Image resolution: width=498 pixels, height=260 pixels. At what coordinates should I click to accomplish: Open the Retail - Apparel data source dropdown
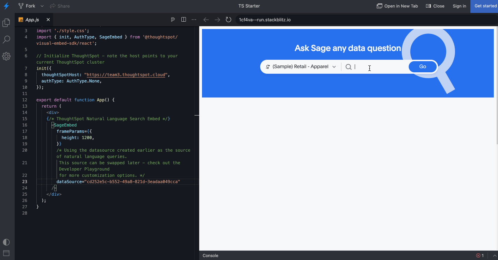[301, 67]
